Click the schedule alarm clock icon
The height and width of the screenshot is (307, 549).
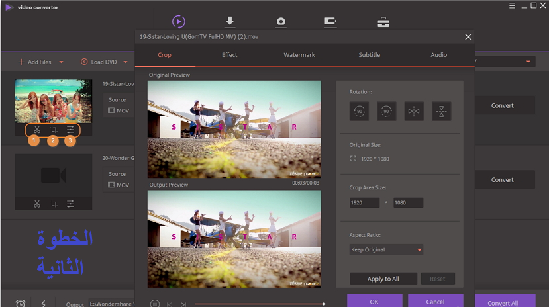tap(21, 303)
